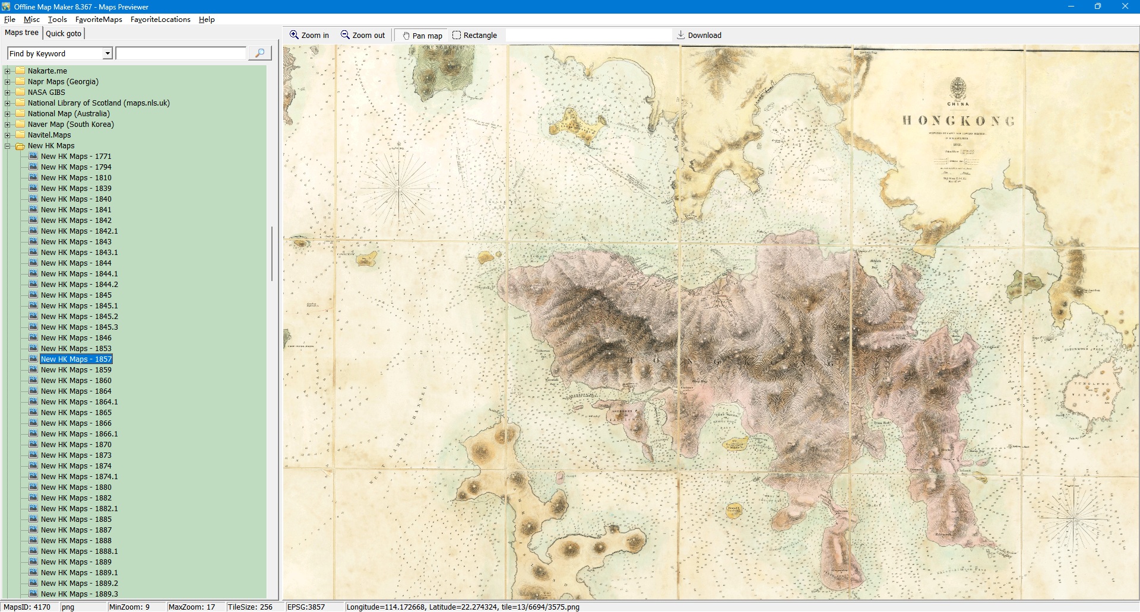This screenshot has height=612, width=1140.
Task: Open the Tools menu
Action: point(57,20)
